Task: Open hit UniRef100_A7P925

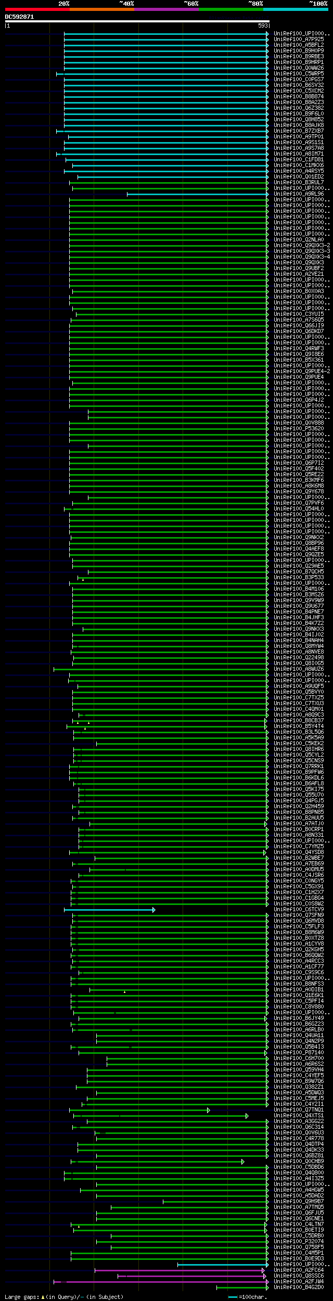Action: click(x=299, y=39)
